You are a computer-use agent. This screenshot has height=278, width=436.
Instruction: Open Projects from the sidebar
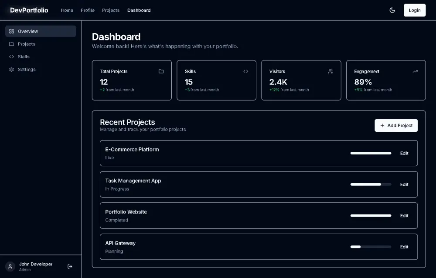pos(26,44)
